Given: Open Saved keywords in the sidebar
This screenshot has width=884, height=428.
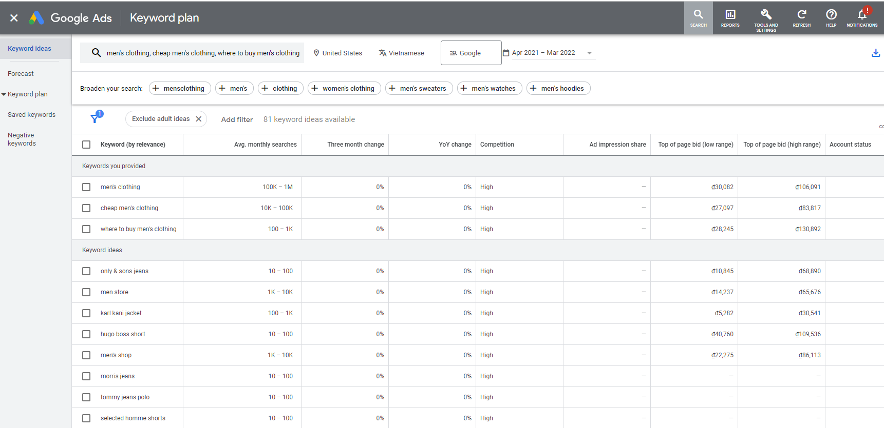Looking at the screenshot, I should [x=31, y=115].
